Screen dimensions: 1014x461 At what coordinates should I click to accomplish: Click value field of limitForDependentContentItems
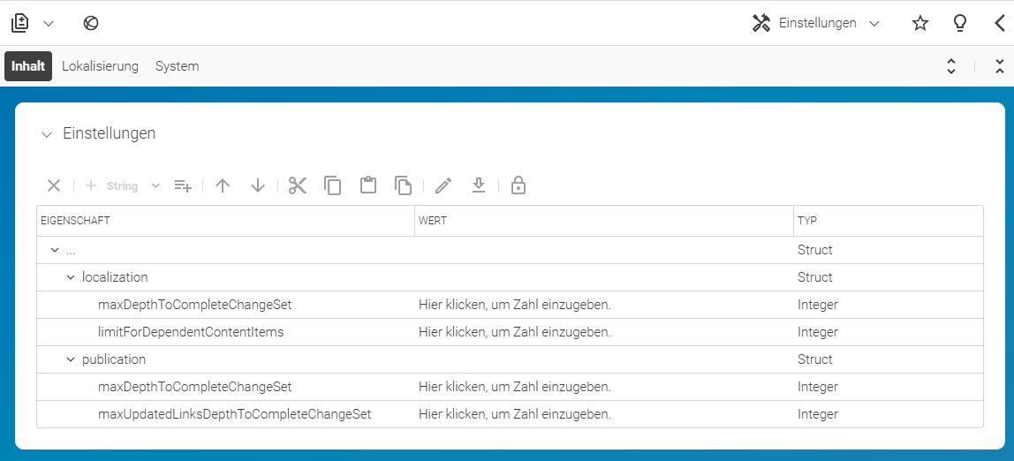click(x=604, y=332)
